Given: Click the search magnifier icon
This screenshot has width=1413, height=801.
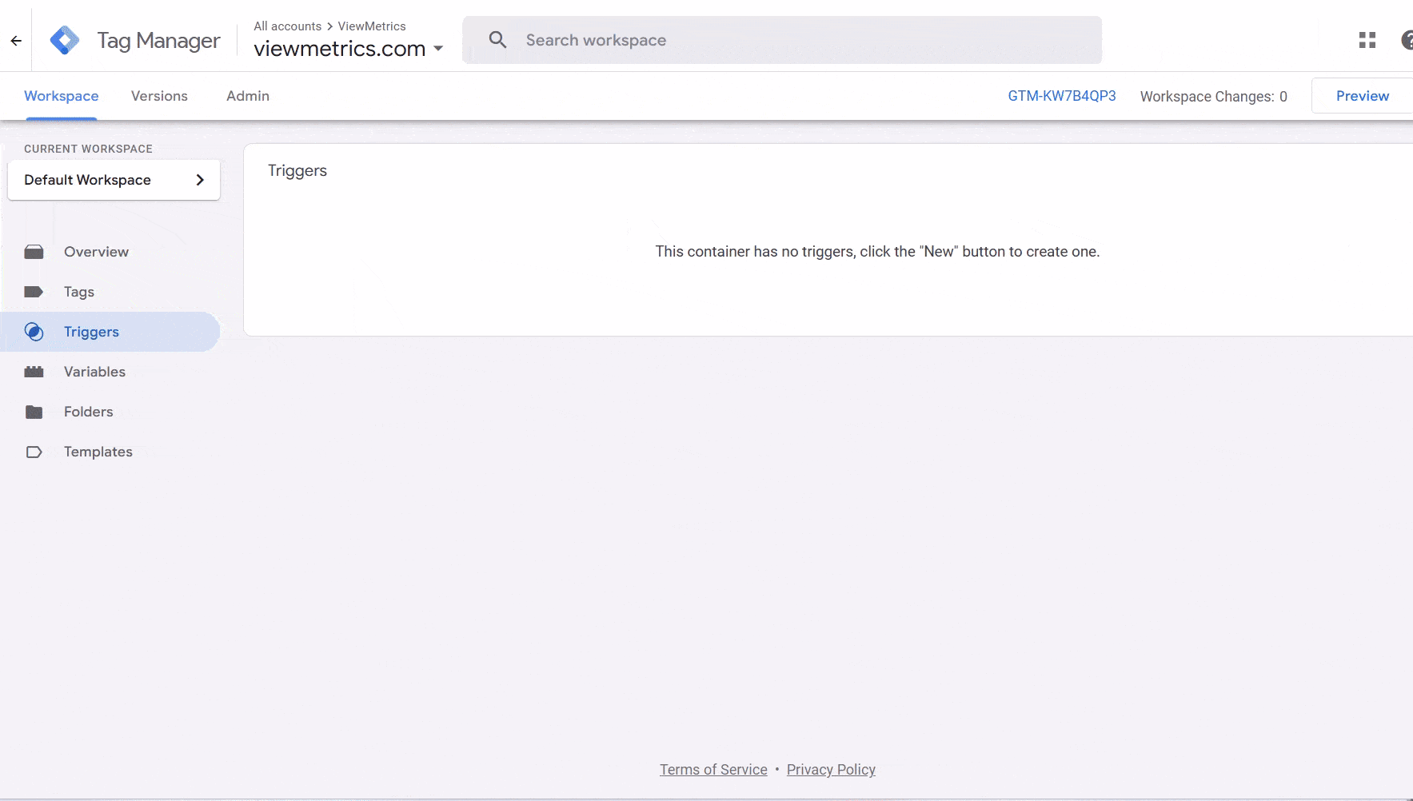Looking at the screenshot, I should [497, 40].
